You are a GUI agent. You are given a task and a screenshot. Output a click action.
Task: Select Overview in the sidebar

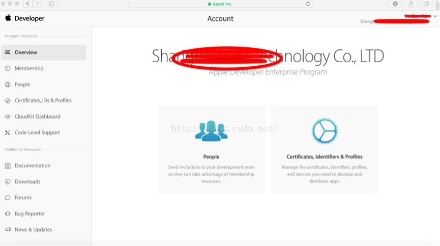[44, 52]
